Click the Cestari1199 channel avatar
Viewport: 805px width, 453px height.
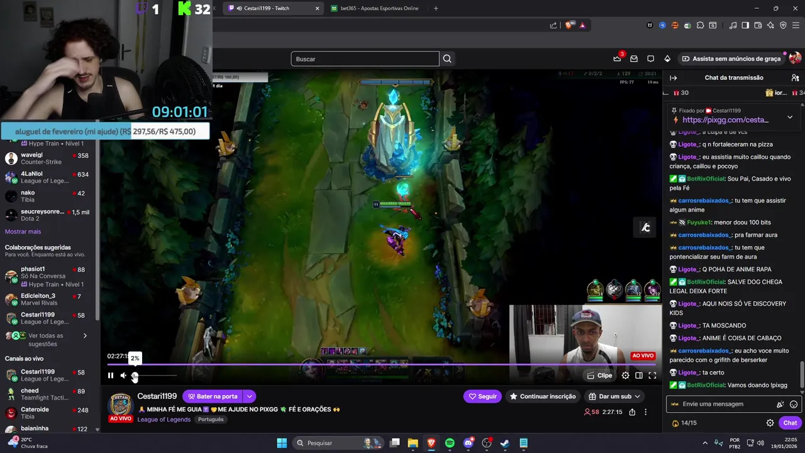coord(121,405)
